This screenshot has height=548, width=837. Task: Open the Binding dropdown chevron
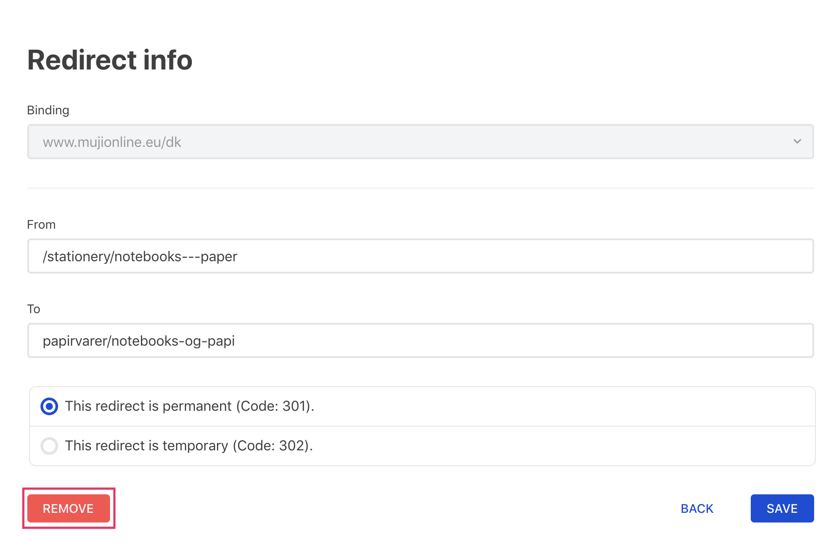797,142
